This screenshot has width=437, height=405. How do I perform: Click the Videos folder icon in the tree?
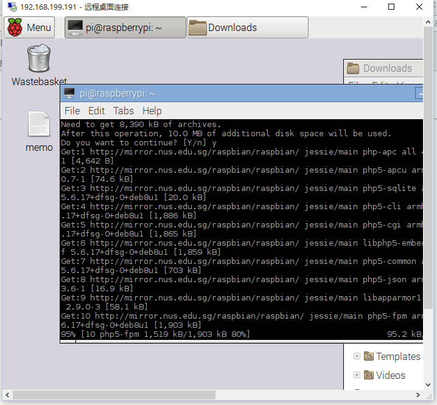369,375
